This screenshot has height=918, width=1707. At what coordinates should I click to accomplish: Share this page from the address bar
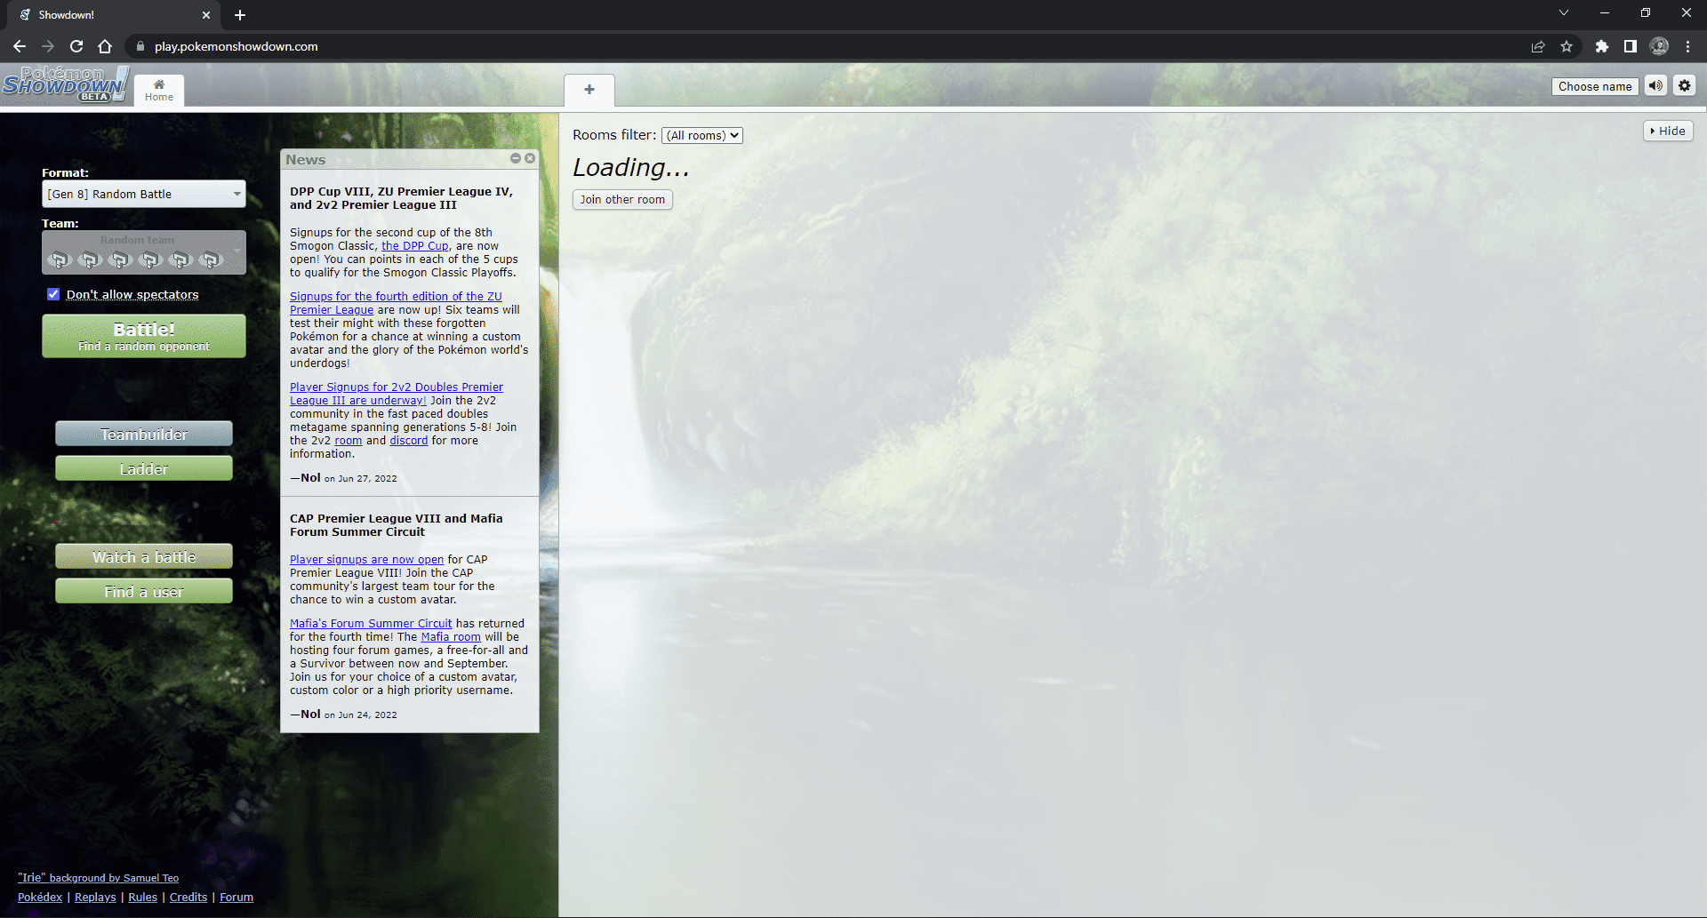pos(1538,46)
